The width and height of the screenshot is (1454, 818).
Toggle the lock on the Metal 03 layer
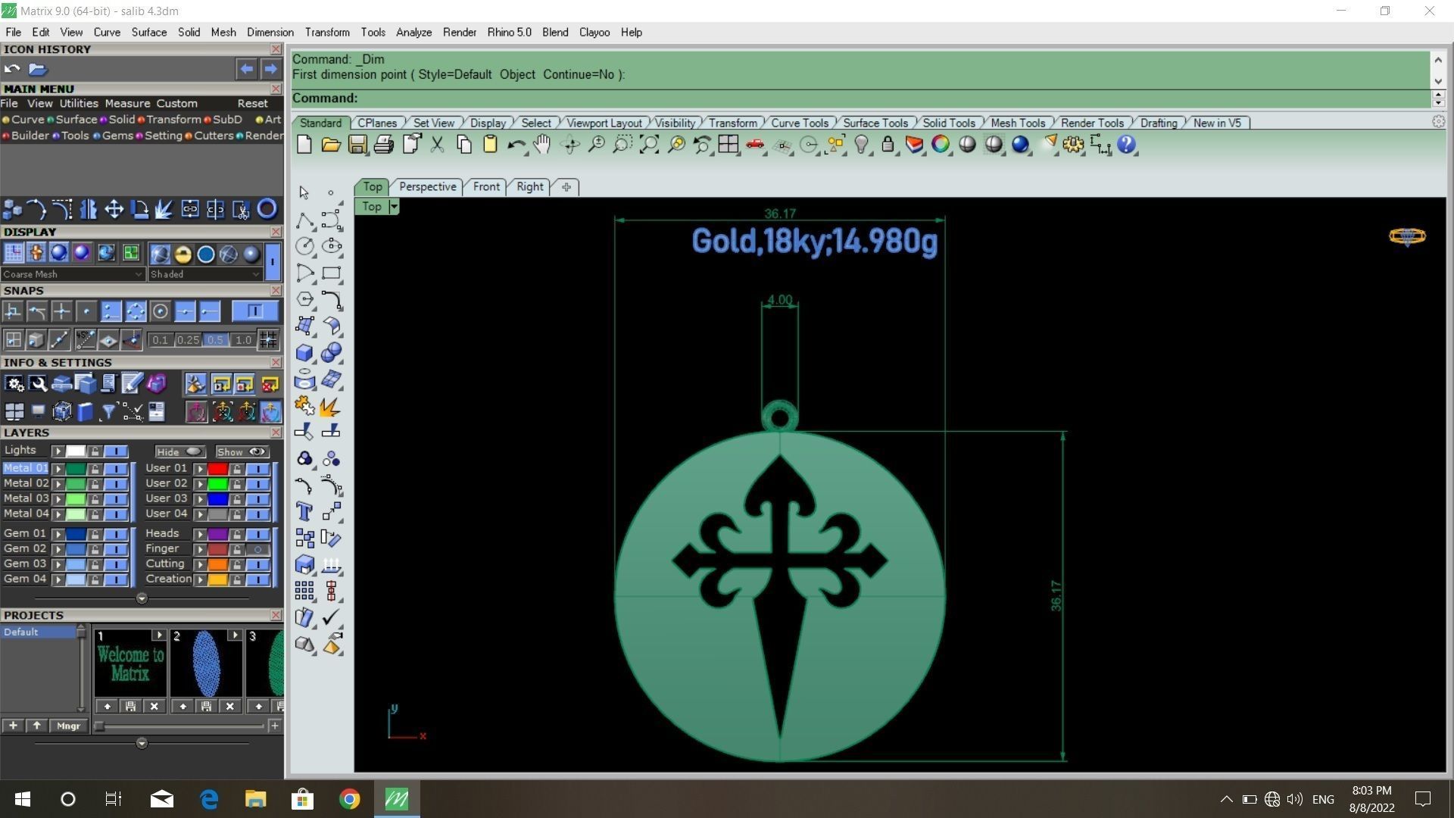[x=95, y=499]
